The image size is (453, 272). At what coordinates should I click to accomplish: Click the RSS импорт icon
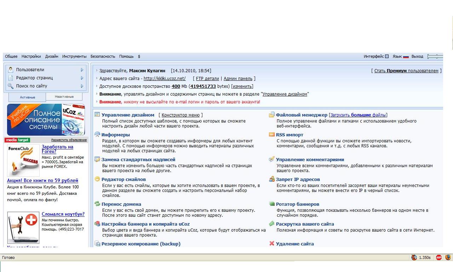point(272,135)
